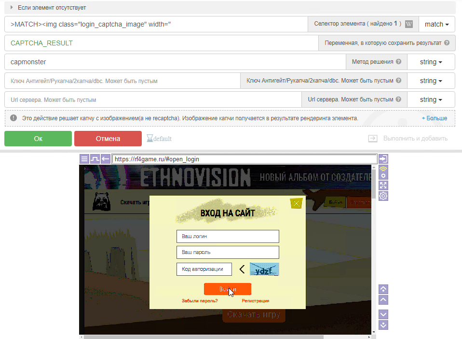Click the green 'Ок' button
The image size is (462, 339).
click(x=38, y=139)
